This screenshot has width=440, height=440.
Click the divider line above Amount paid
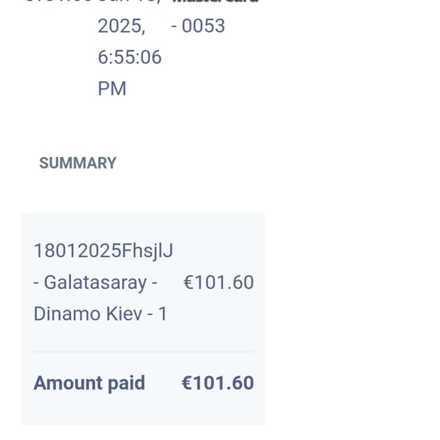coord(144,351)
